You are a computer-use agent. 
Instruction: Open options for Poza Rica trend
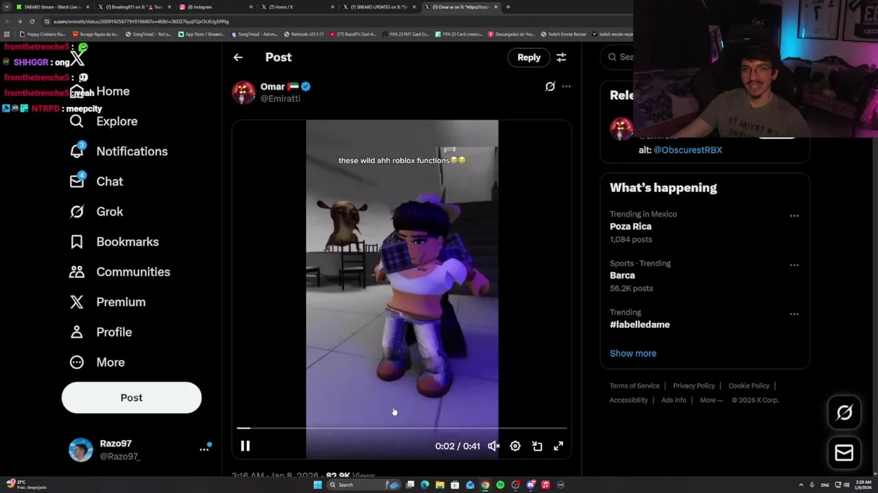tap(794, 216)
